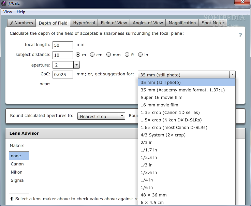Select Sigma in the Makers list
Viewport: 251px width, 206px height.
coord(19,180)
